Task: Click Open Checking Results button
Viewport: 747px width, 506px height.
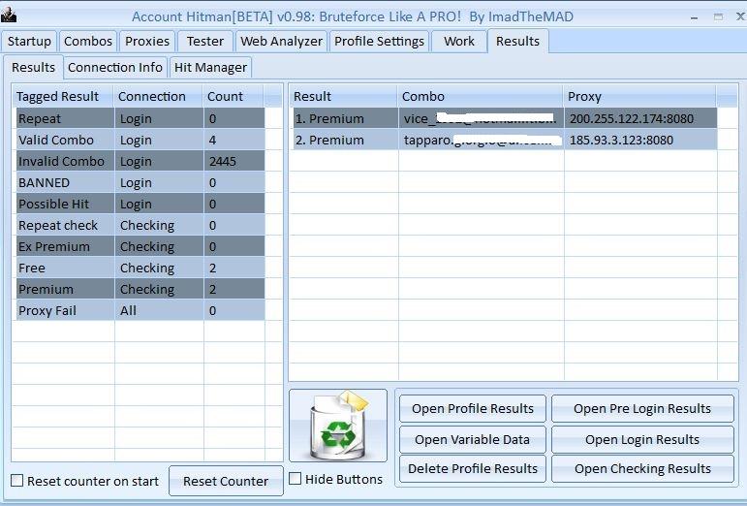Action: point(641,468)
